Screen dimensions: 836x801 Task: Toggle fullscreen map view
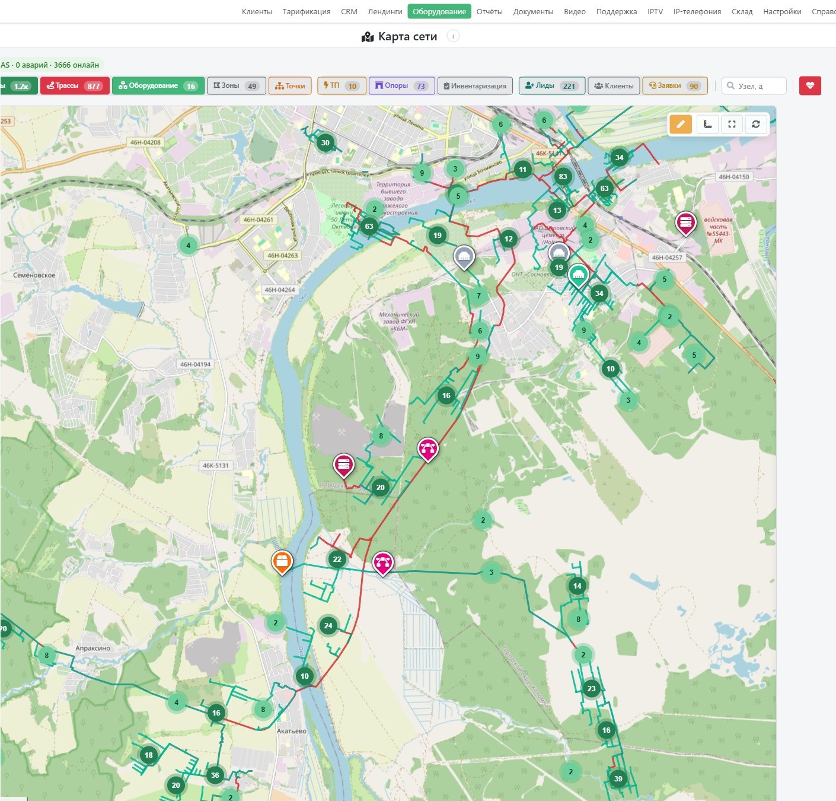tap(732, 124)
